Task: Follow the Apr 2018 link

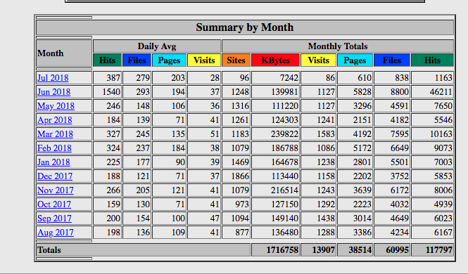Action: 55,120
